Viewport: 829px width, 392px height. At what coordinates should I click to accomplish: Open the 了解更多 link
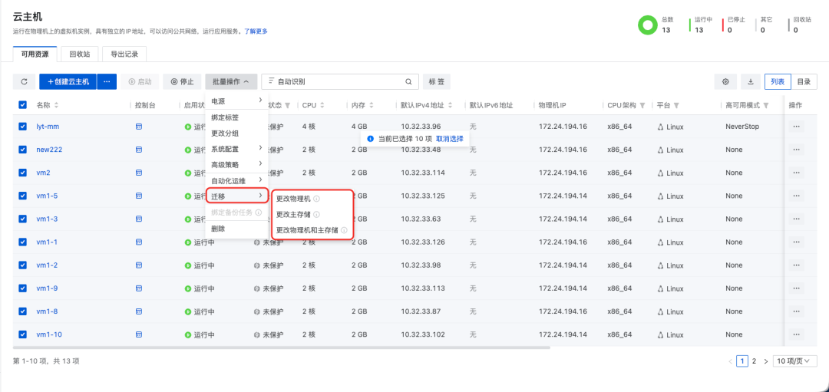point(256,31)
